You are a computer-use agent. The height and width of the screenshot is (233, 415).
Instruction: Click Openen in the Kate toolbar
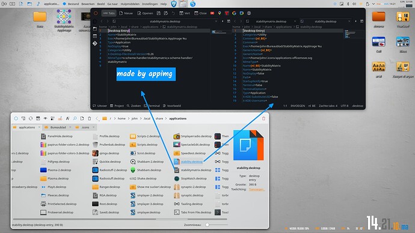[145, 13]
